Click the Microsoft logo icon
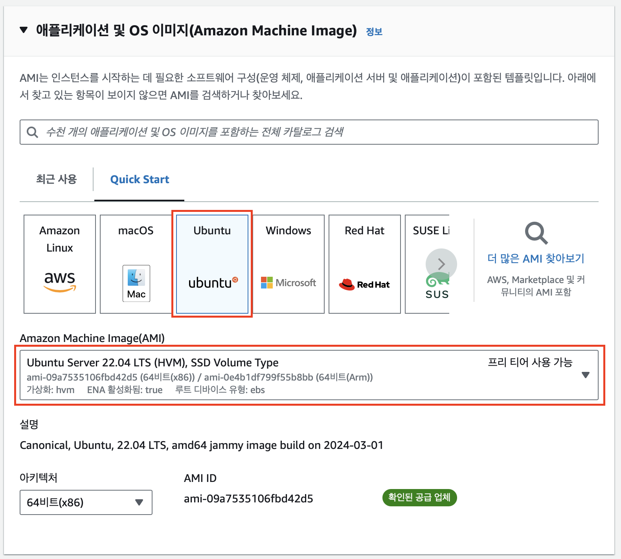Image resolution: width=621 pixels, height=559 pixels. tap(288, 283)
